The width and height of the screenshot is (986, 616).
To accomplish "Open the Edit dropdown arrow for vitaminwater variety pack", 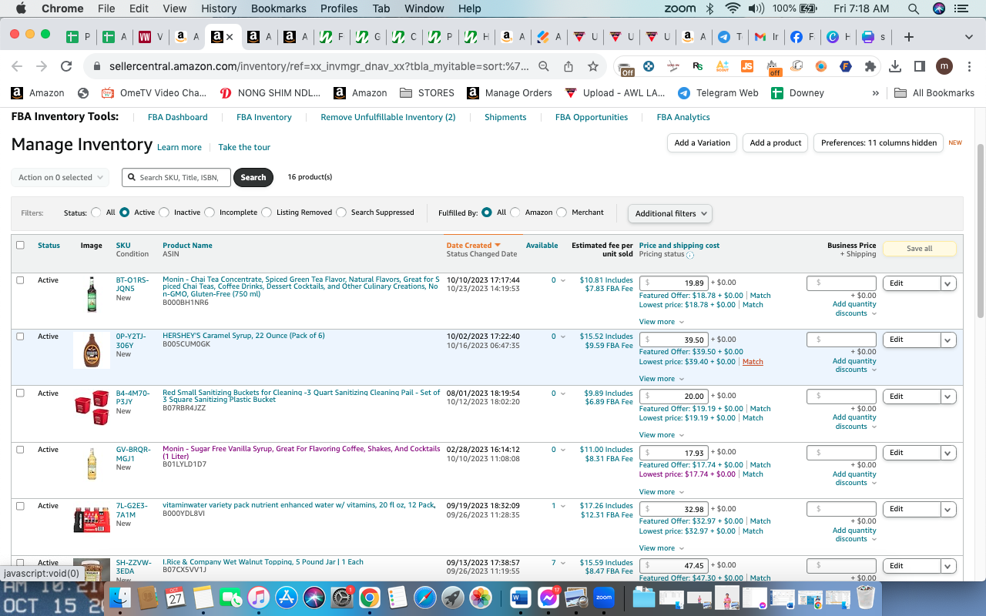I will (948, 509).
